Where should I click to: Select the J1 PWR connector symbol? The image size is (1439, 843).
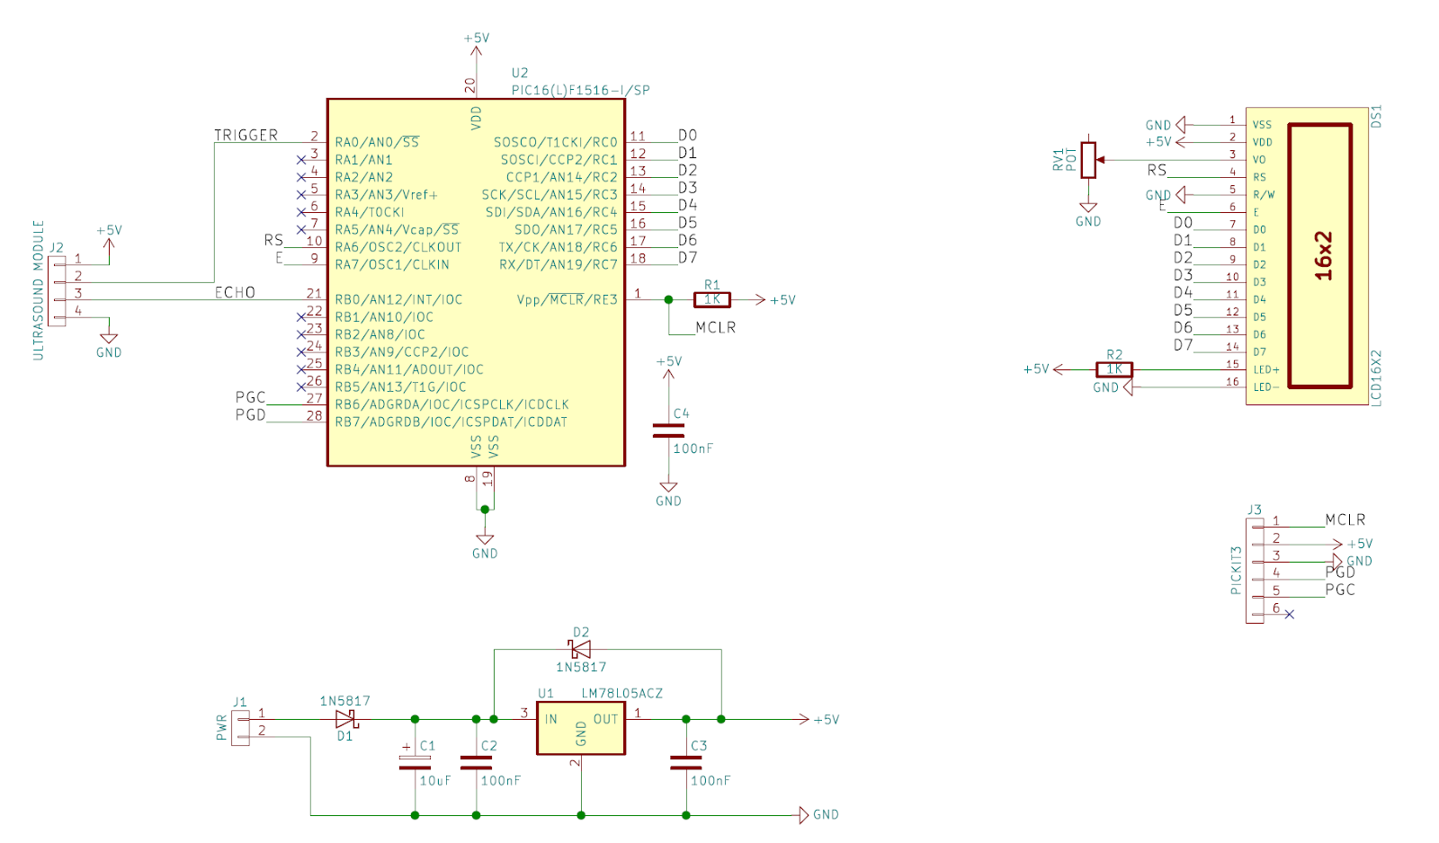(240, 727)
